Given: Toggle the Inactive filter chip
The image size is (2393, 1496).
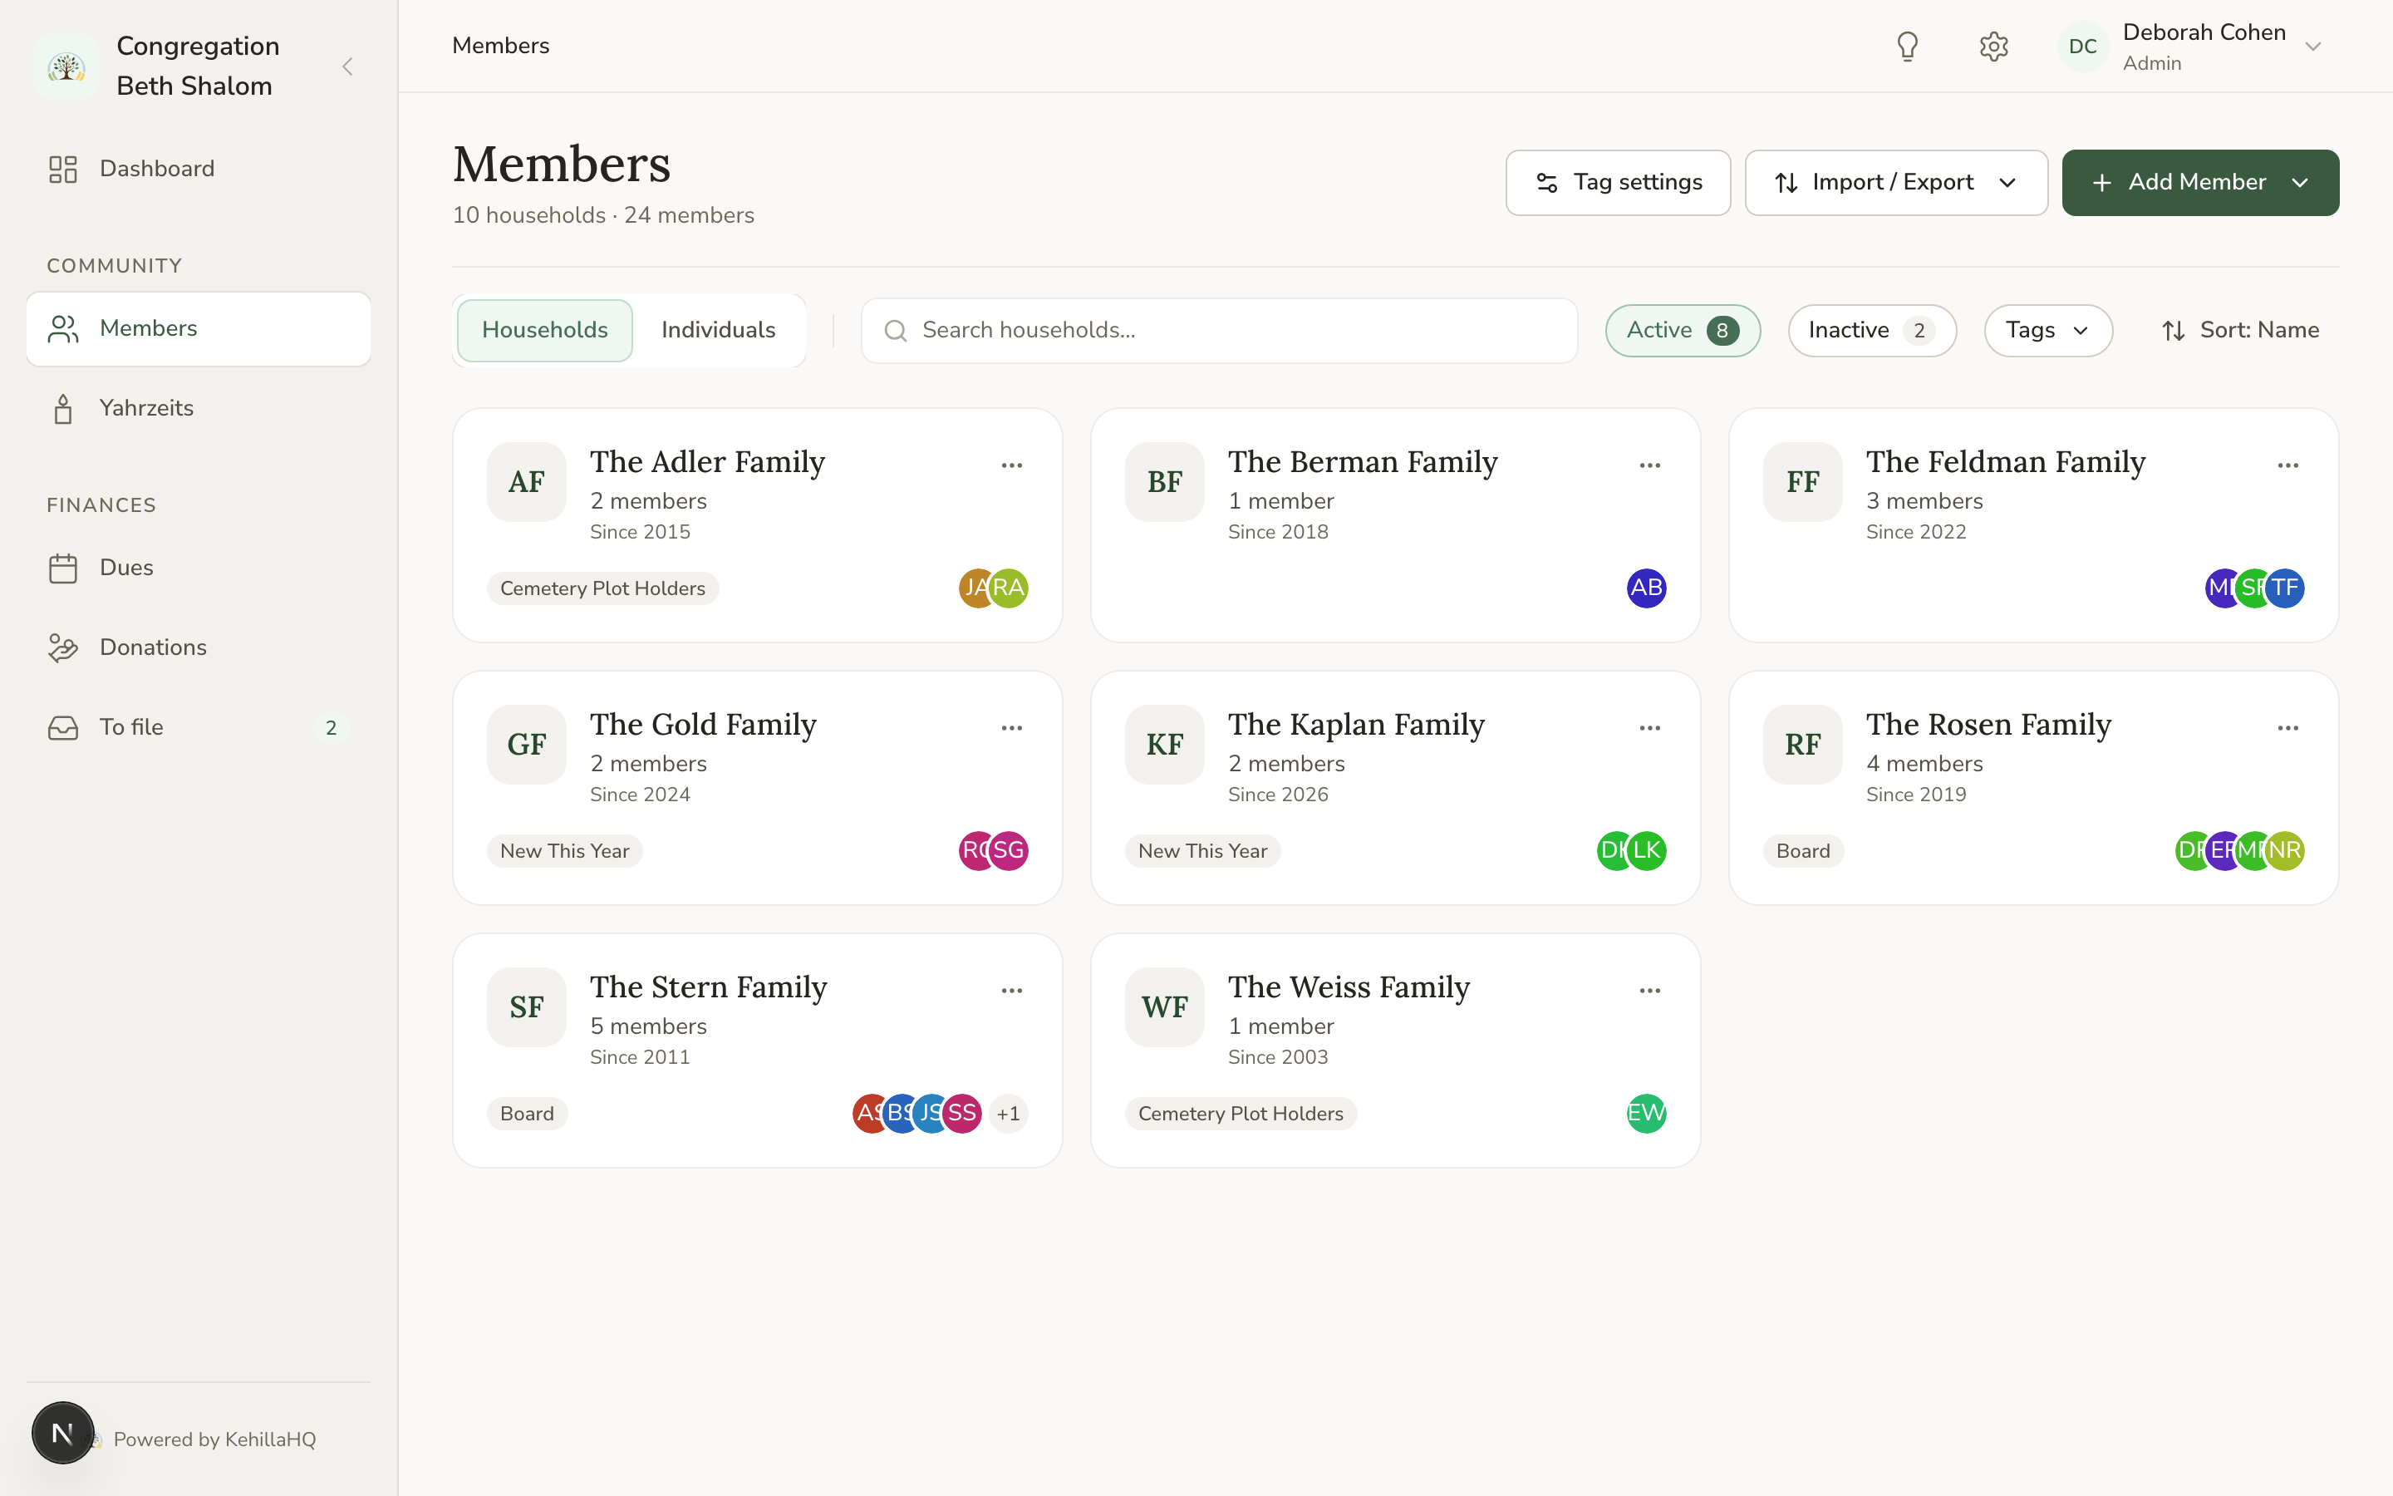Looking at the screenshot, I should (x=1871, y=331).
